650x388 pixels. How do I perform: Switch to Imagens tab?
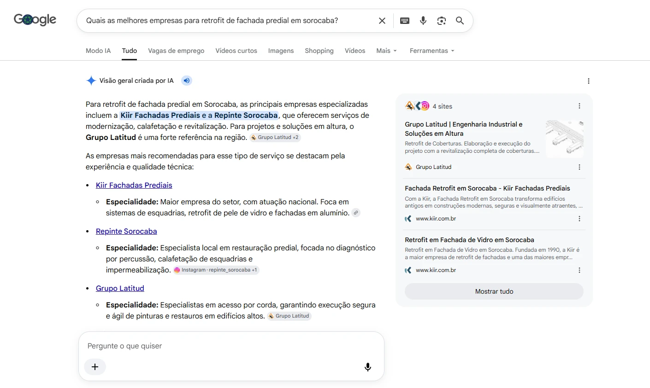coord(281,51)
